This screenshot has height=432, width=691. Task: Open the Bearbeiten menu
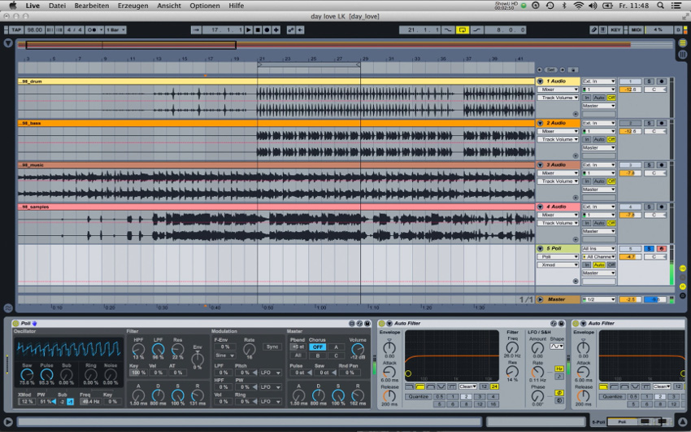92,6
